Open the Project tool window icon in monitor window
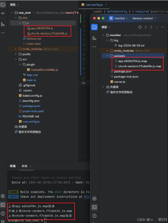Screen dimensions: 168x223 94,27
